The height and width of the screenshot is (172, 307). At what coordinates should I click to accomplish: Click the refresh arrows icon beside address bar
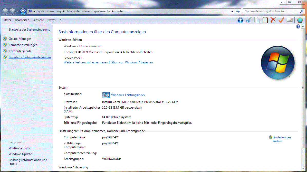[238, 11]
